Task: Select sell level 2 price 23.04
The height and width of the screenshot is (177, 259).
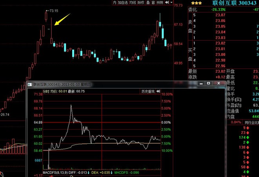Action: point(221,32)
